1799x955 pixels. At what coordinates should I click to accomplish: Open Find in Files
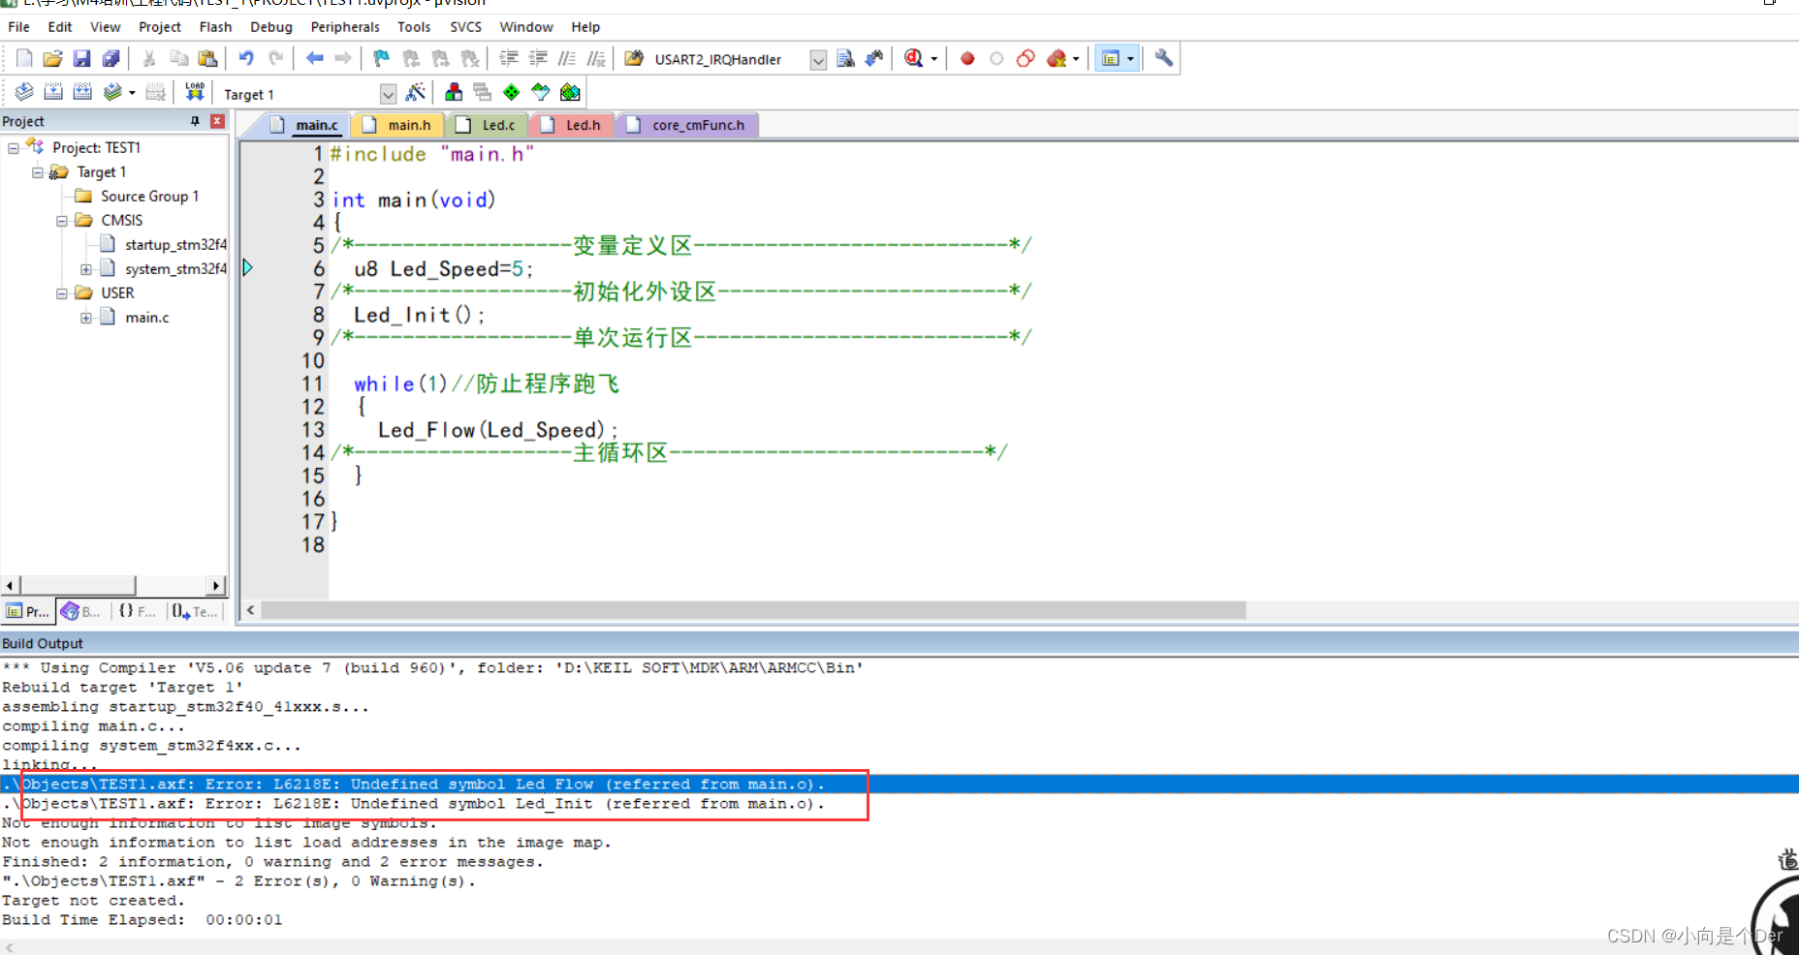634,58
